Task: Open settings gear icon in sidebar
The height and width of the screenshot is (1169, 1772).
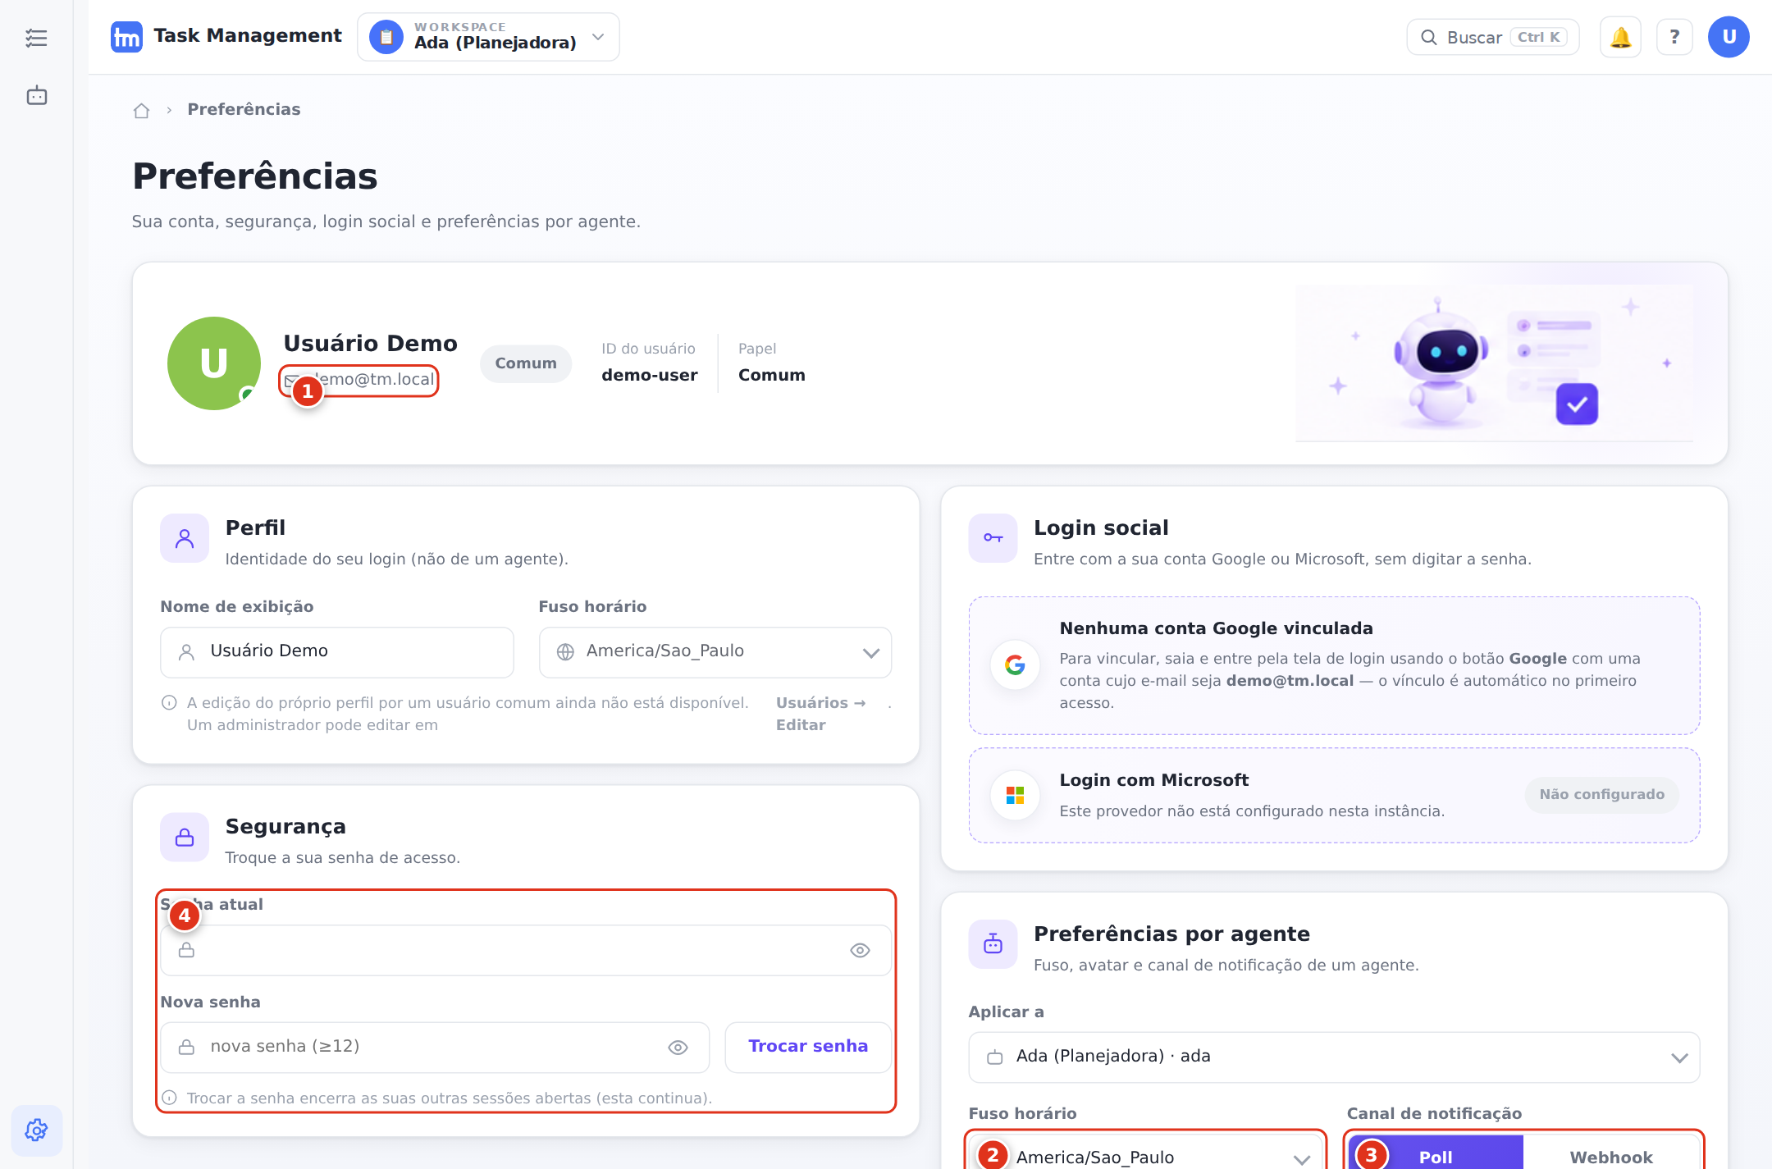Action: [36, 1130]
